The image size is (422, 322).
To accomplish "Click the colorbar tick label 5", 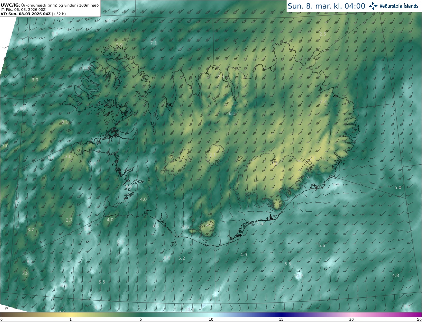I will tap(141, 319).
